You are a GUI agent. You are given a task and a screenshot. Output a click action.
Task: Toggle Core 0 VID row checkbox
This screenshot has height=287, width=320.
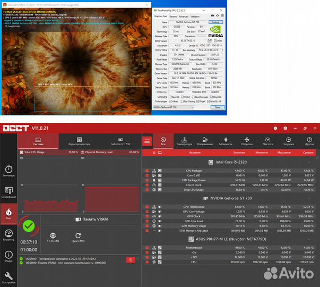click(147, 175)
